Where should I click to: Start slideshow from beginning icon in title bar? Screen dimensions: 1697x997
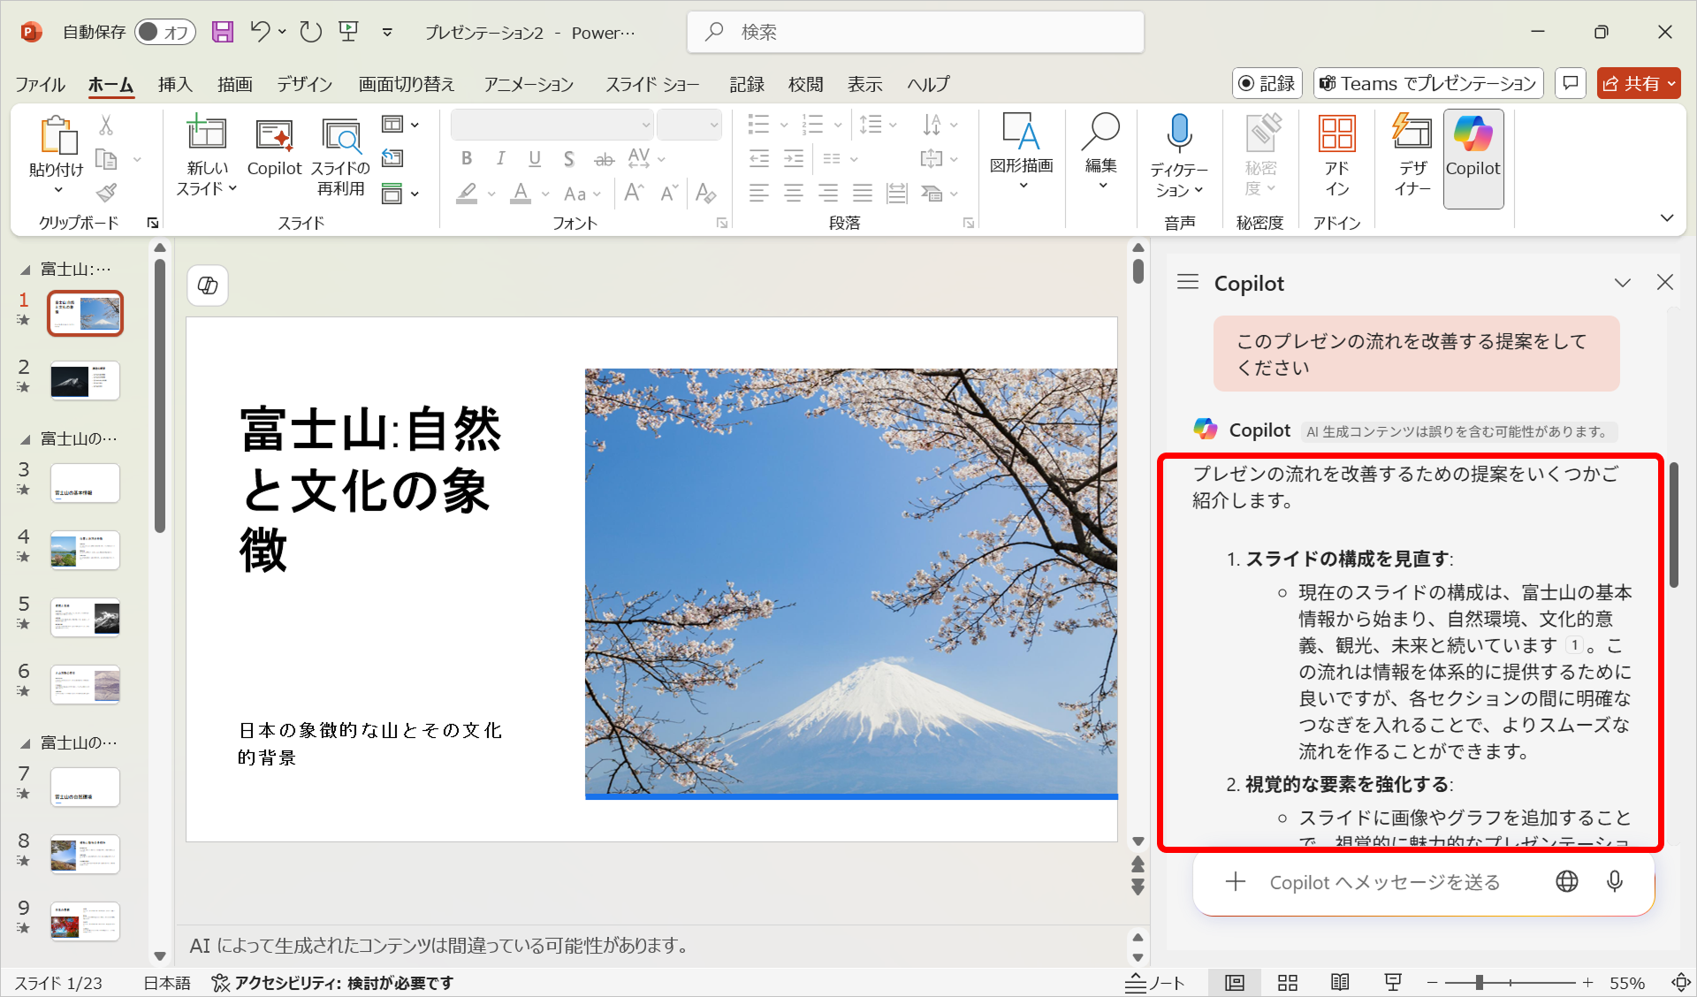click(349, 32)
